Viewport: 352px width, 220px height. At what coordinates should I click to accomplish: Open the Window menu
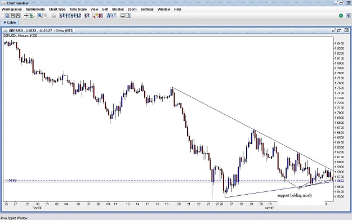[x=164, y=9]
